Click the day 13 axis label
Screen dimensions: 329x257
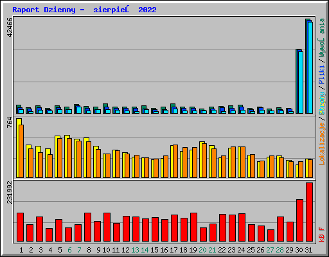[135, 250]
